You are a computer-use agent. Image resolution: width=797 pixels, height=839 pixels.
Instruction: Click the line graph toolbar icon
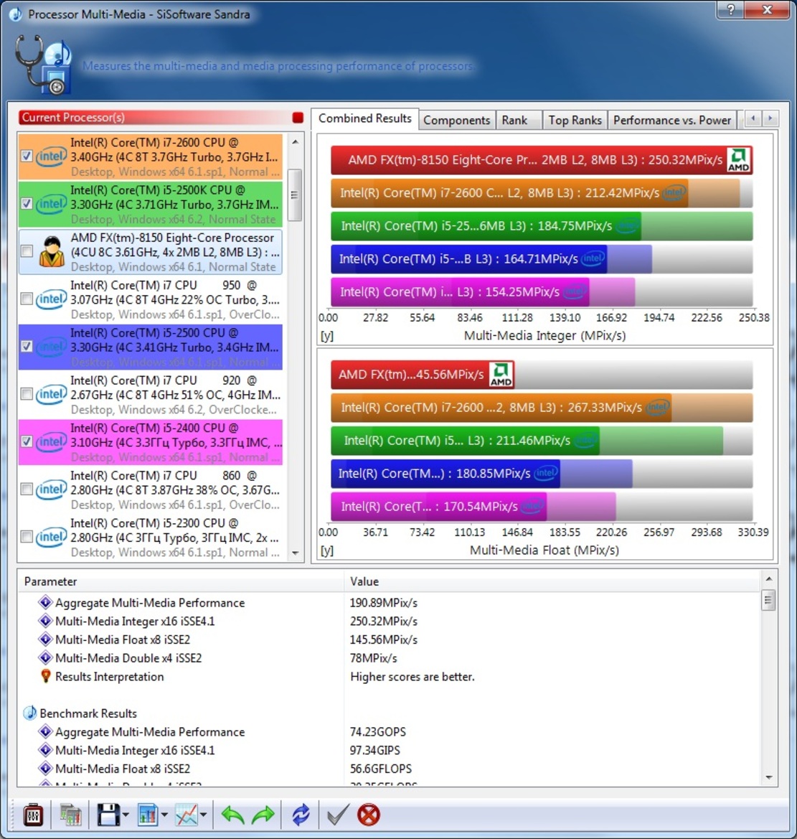tap(187, 815)
